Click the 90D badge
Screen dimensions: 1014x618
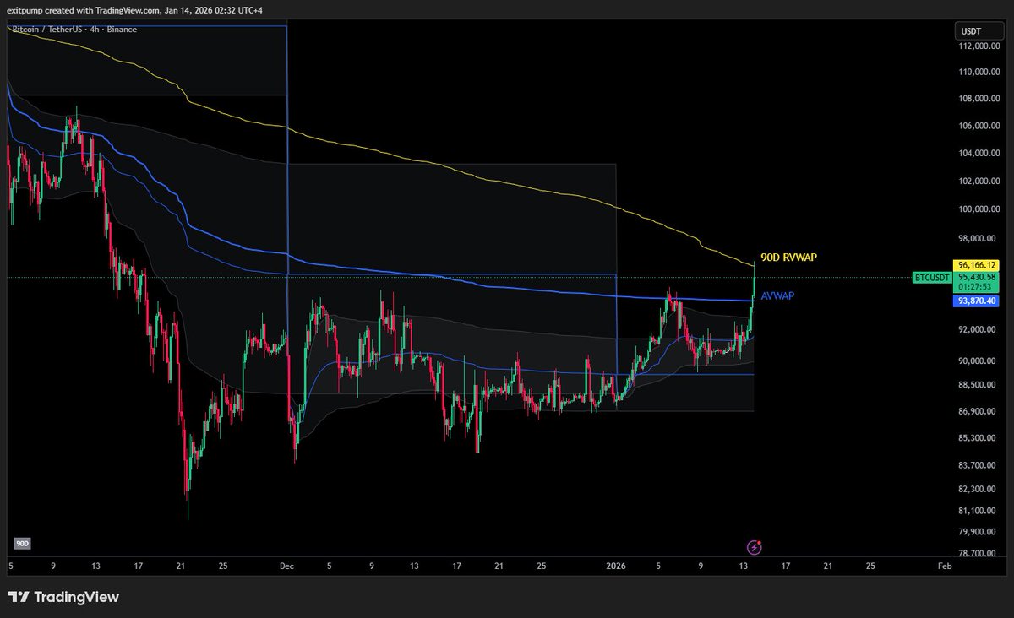22,545
